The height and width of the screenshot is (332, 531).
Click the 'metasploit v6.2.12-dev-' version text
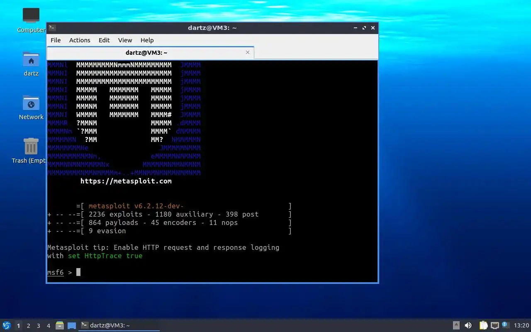tap(136, 206)
